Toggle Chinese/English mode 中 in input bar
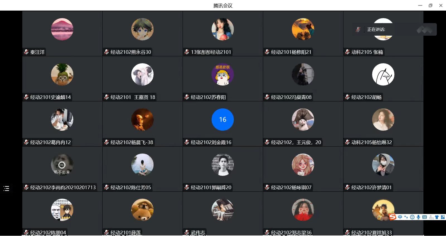 tap(400, 217)
